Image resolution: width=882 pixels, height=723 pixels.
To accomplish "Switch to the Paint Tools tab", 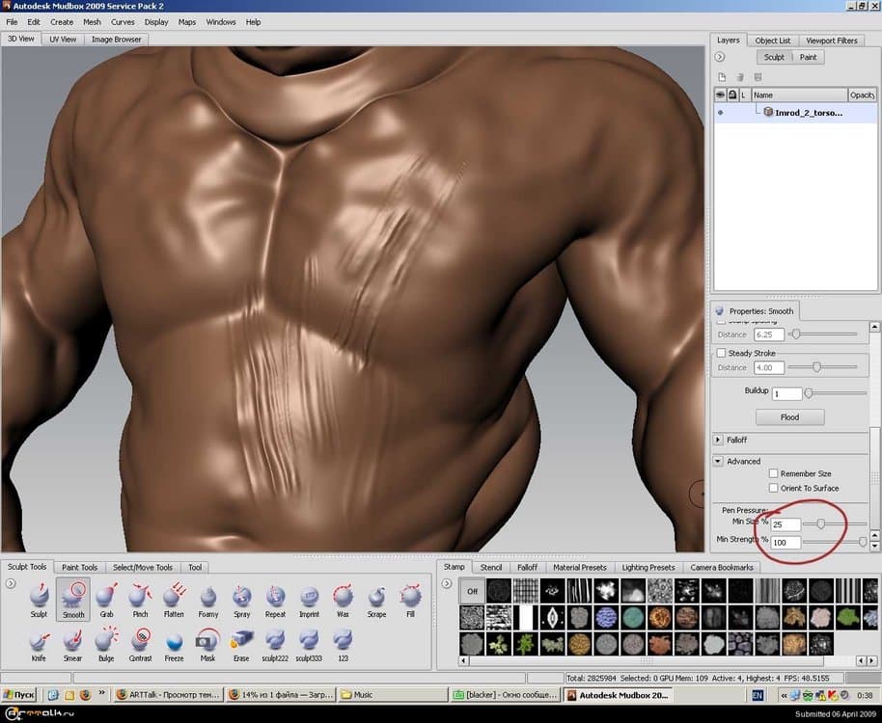I will [x=79, y=568].
